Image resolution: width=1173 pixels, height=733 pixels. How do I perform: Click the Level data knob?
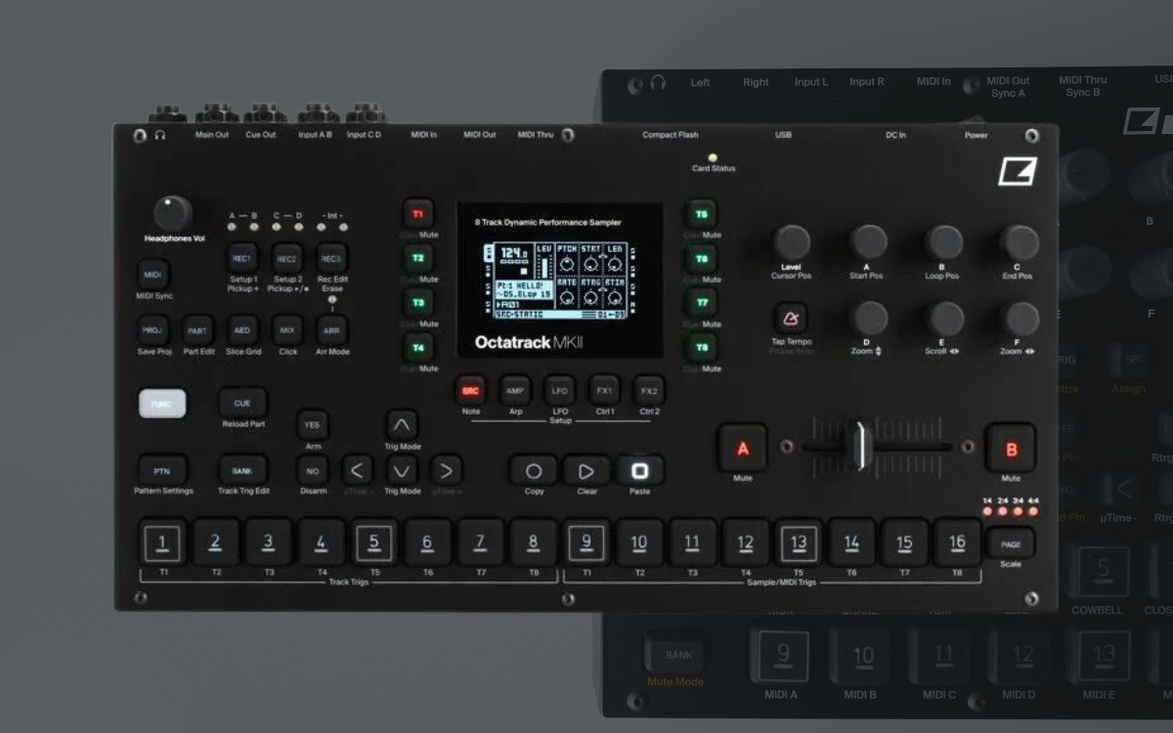[x=792, y=242]
